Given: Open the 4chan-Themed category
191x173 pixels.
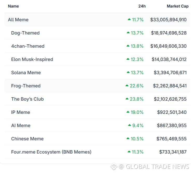Looking at the screenshot, I should 28,46.
